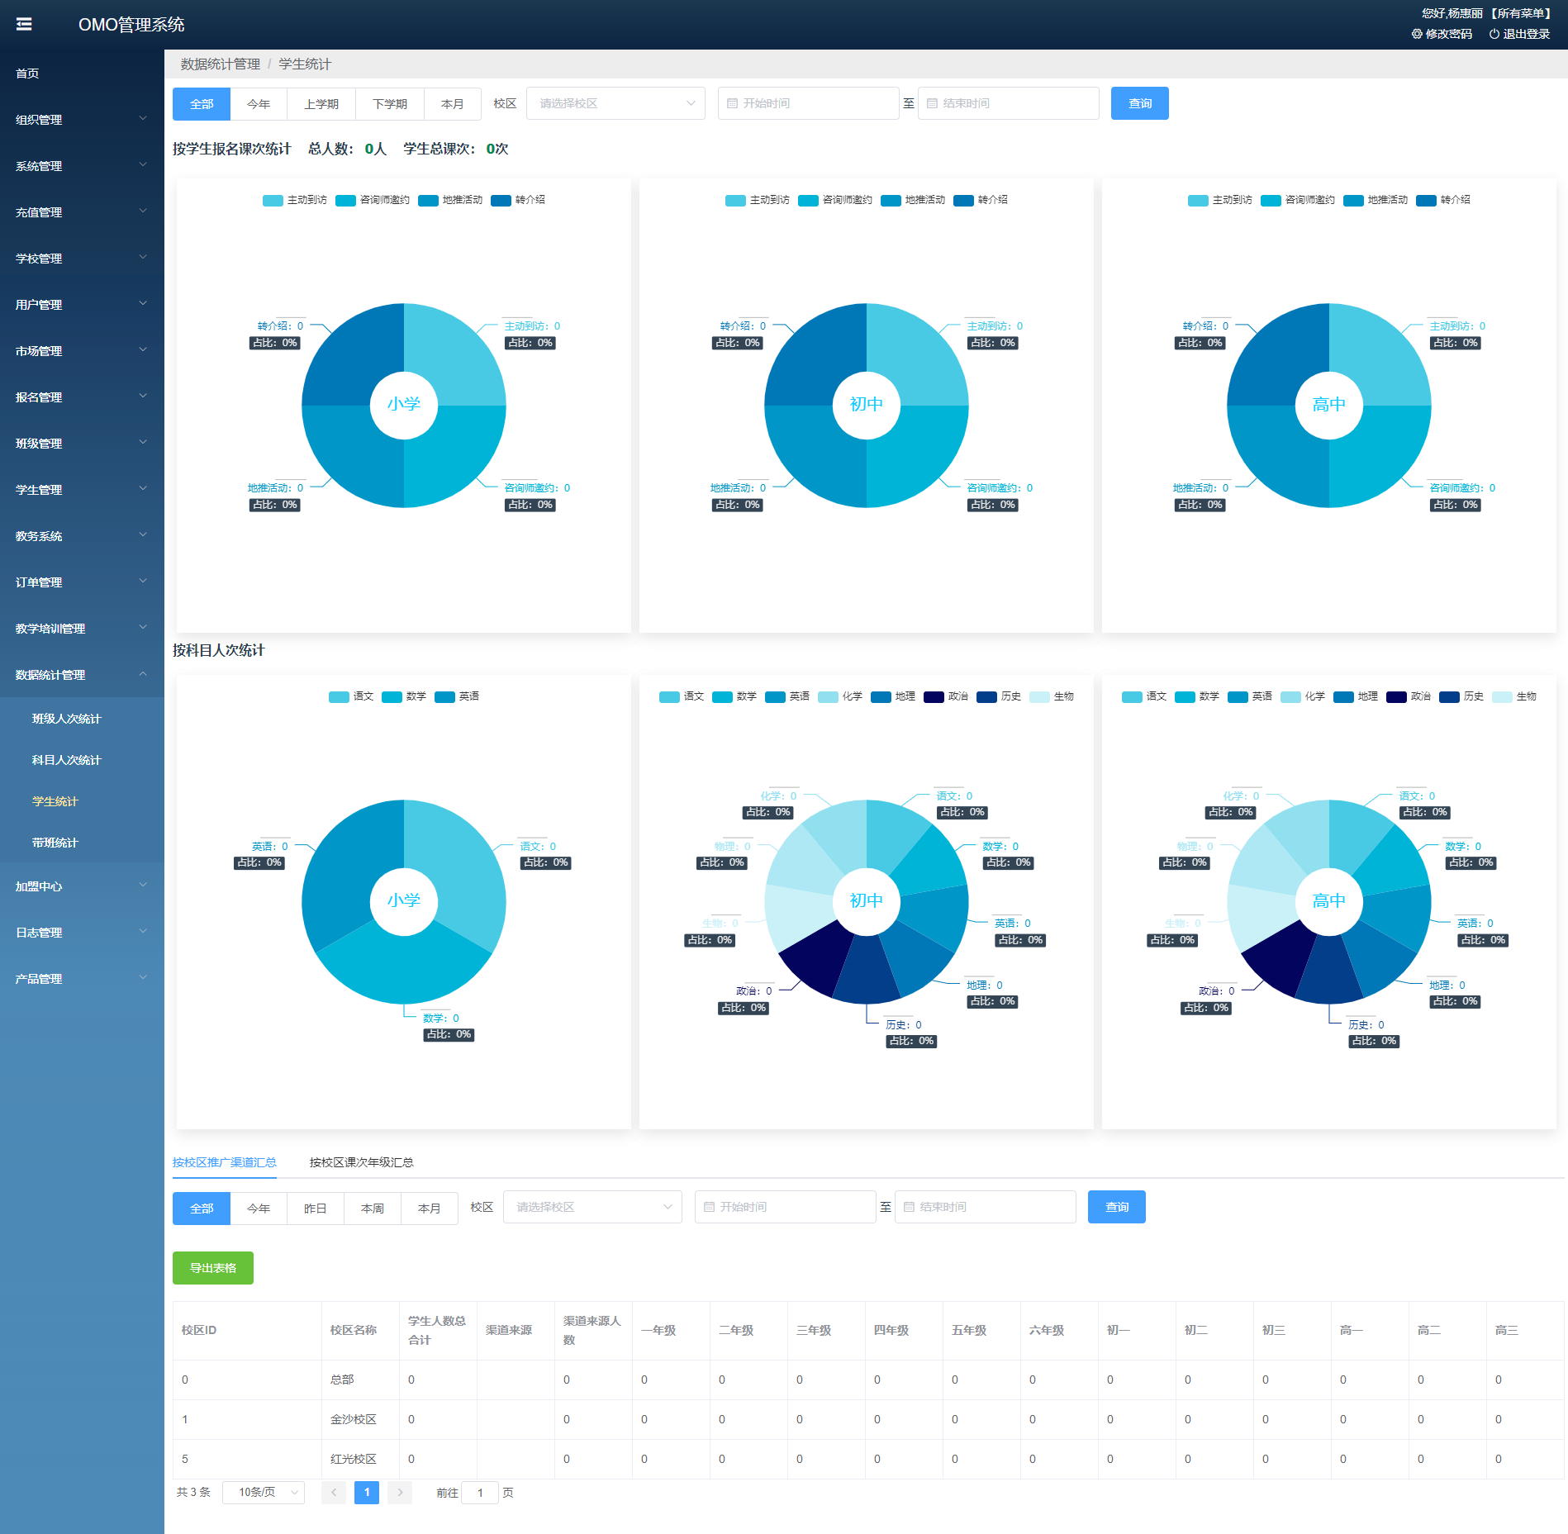Go to next page arrow in pagination
This screenshot has width=1568, height=1534.
click(400, 1492)
